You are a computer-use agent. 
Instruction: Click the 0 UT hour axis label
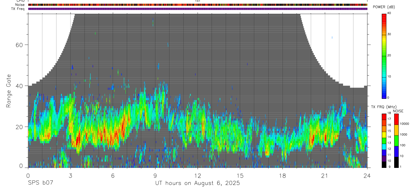click(28, 176)
